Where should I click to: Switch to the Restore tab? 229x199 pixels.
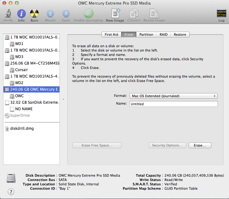[180, 34]
